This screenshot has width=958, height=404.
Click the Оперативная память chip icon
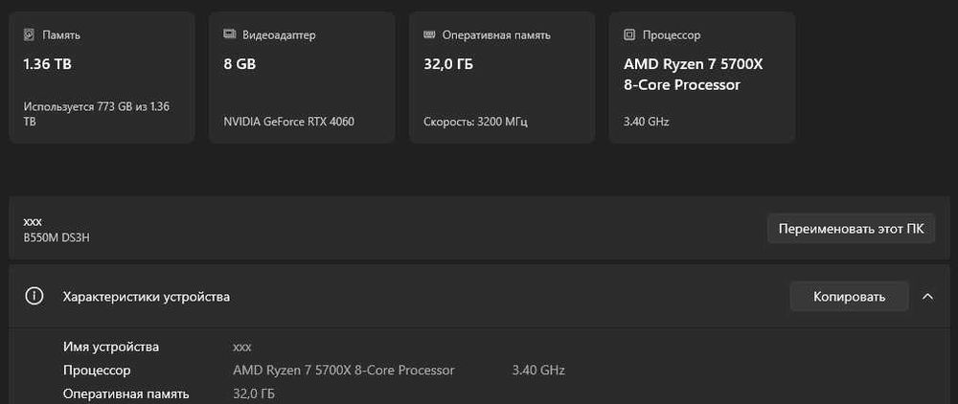tap(430, 34)
